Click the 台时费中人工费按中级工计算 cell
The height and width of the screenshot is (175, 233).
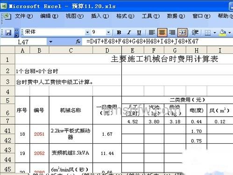coord(55,82)
